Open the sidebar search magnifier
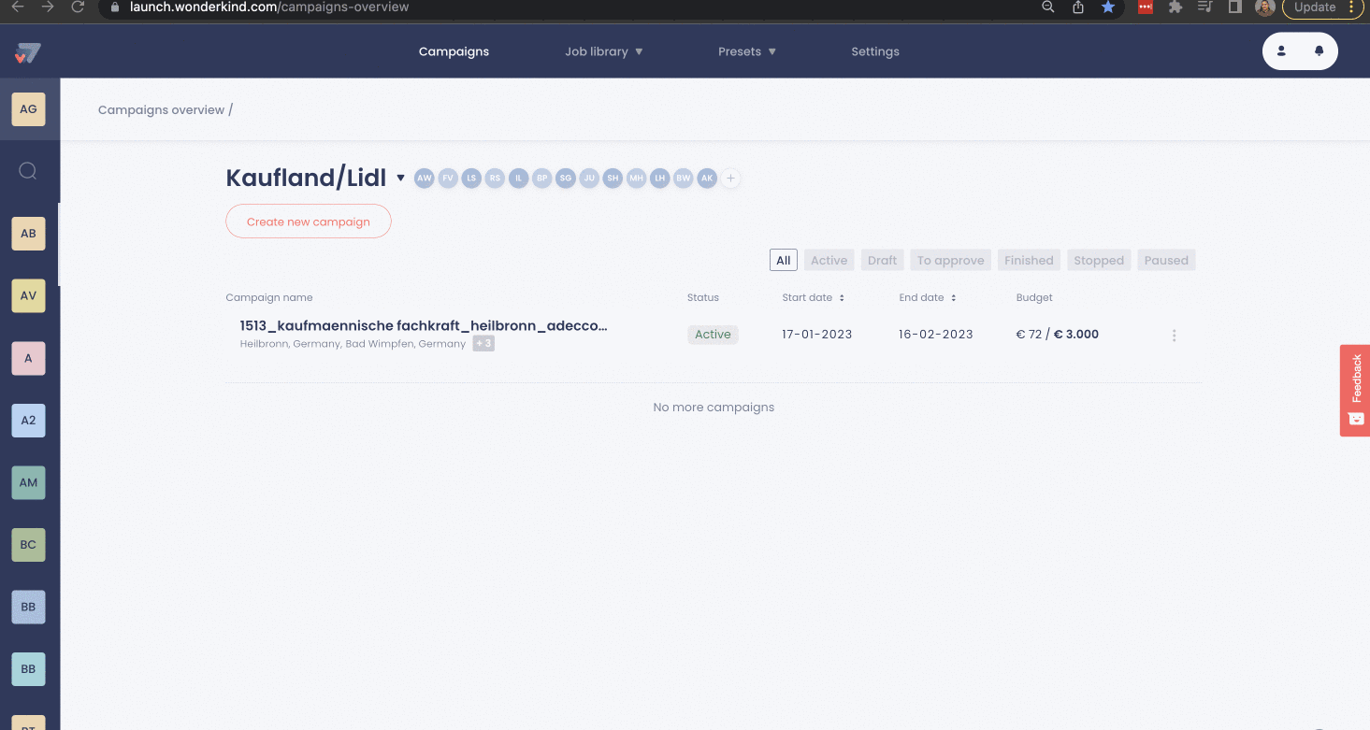The image size is (1370, 730). 28,170
